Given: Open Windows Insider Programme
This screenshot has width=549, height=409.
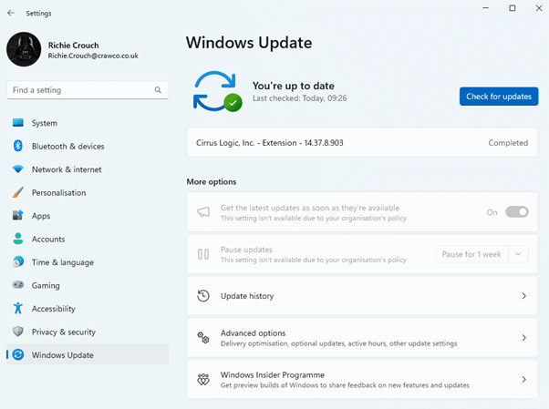Looking at the screenshot, I should (362, 379).
